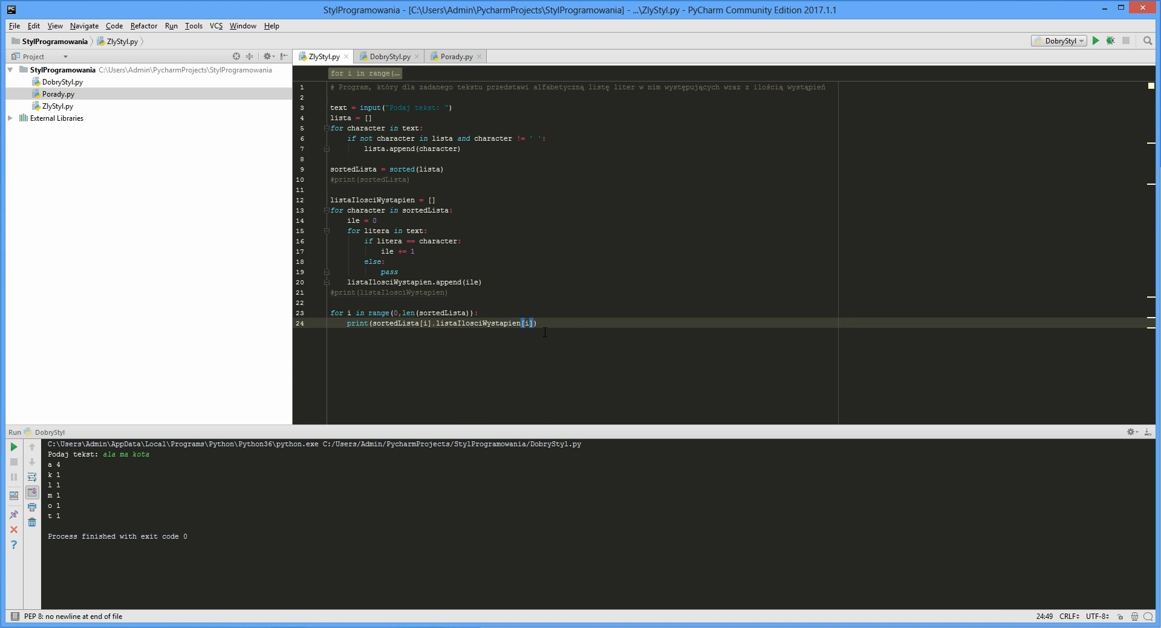This screenshot has height=628, width=1161.
Task: Toggle soft-wrap in the console output
Action: (32, 477)
